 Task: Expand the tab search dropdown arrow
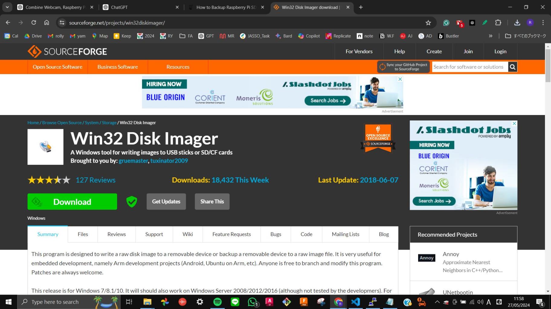7,7
